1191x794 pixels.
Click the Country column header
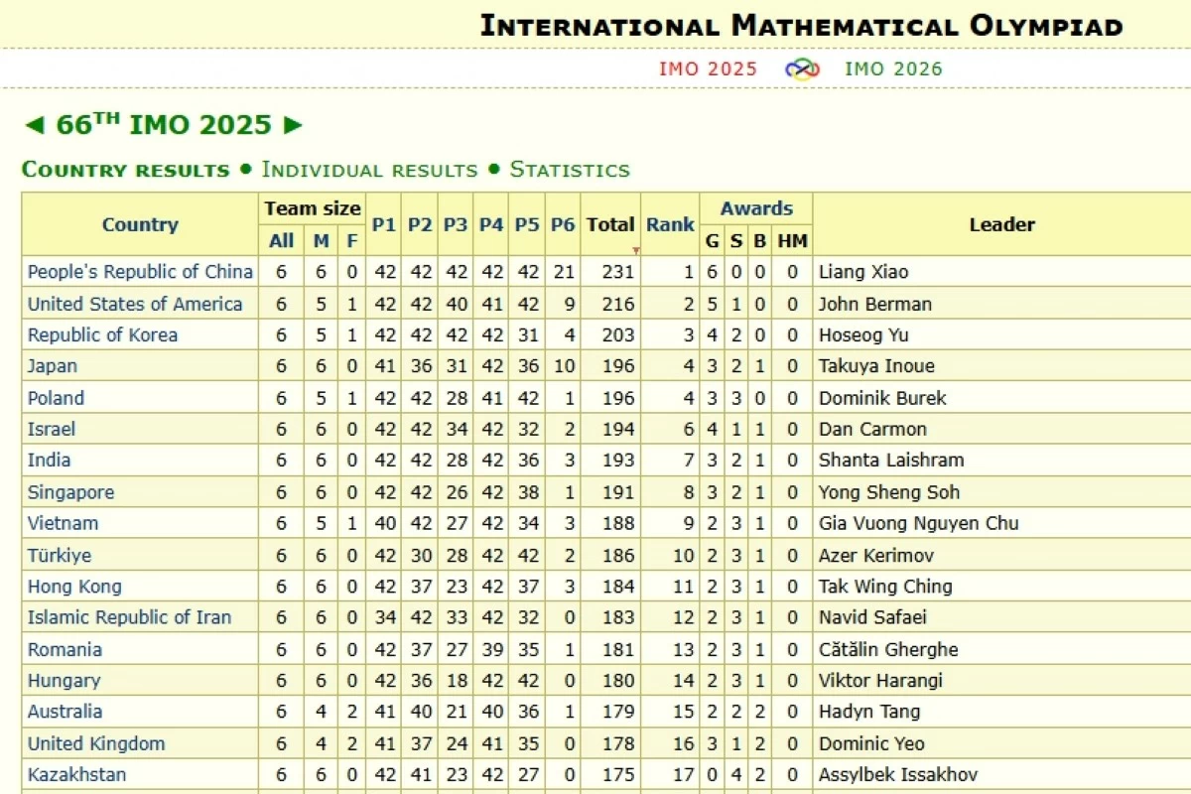(140, 225)
